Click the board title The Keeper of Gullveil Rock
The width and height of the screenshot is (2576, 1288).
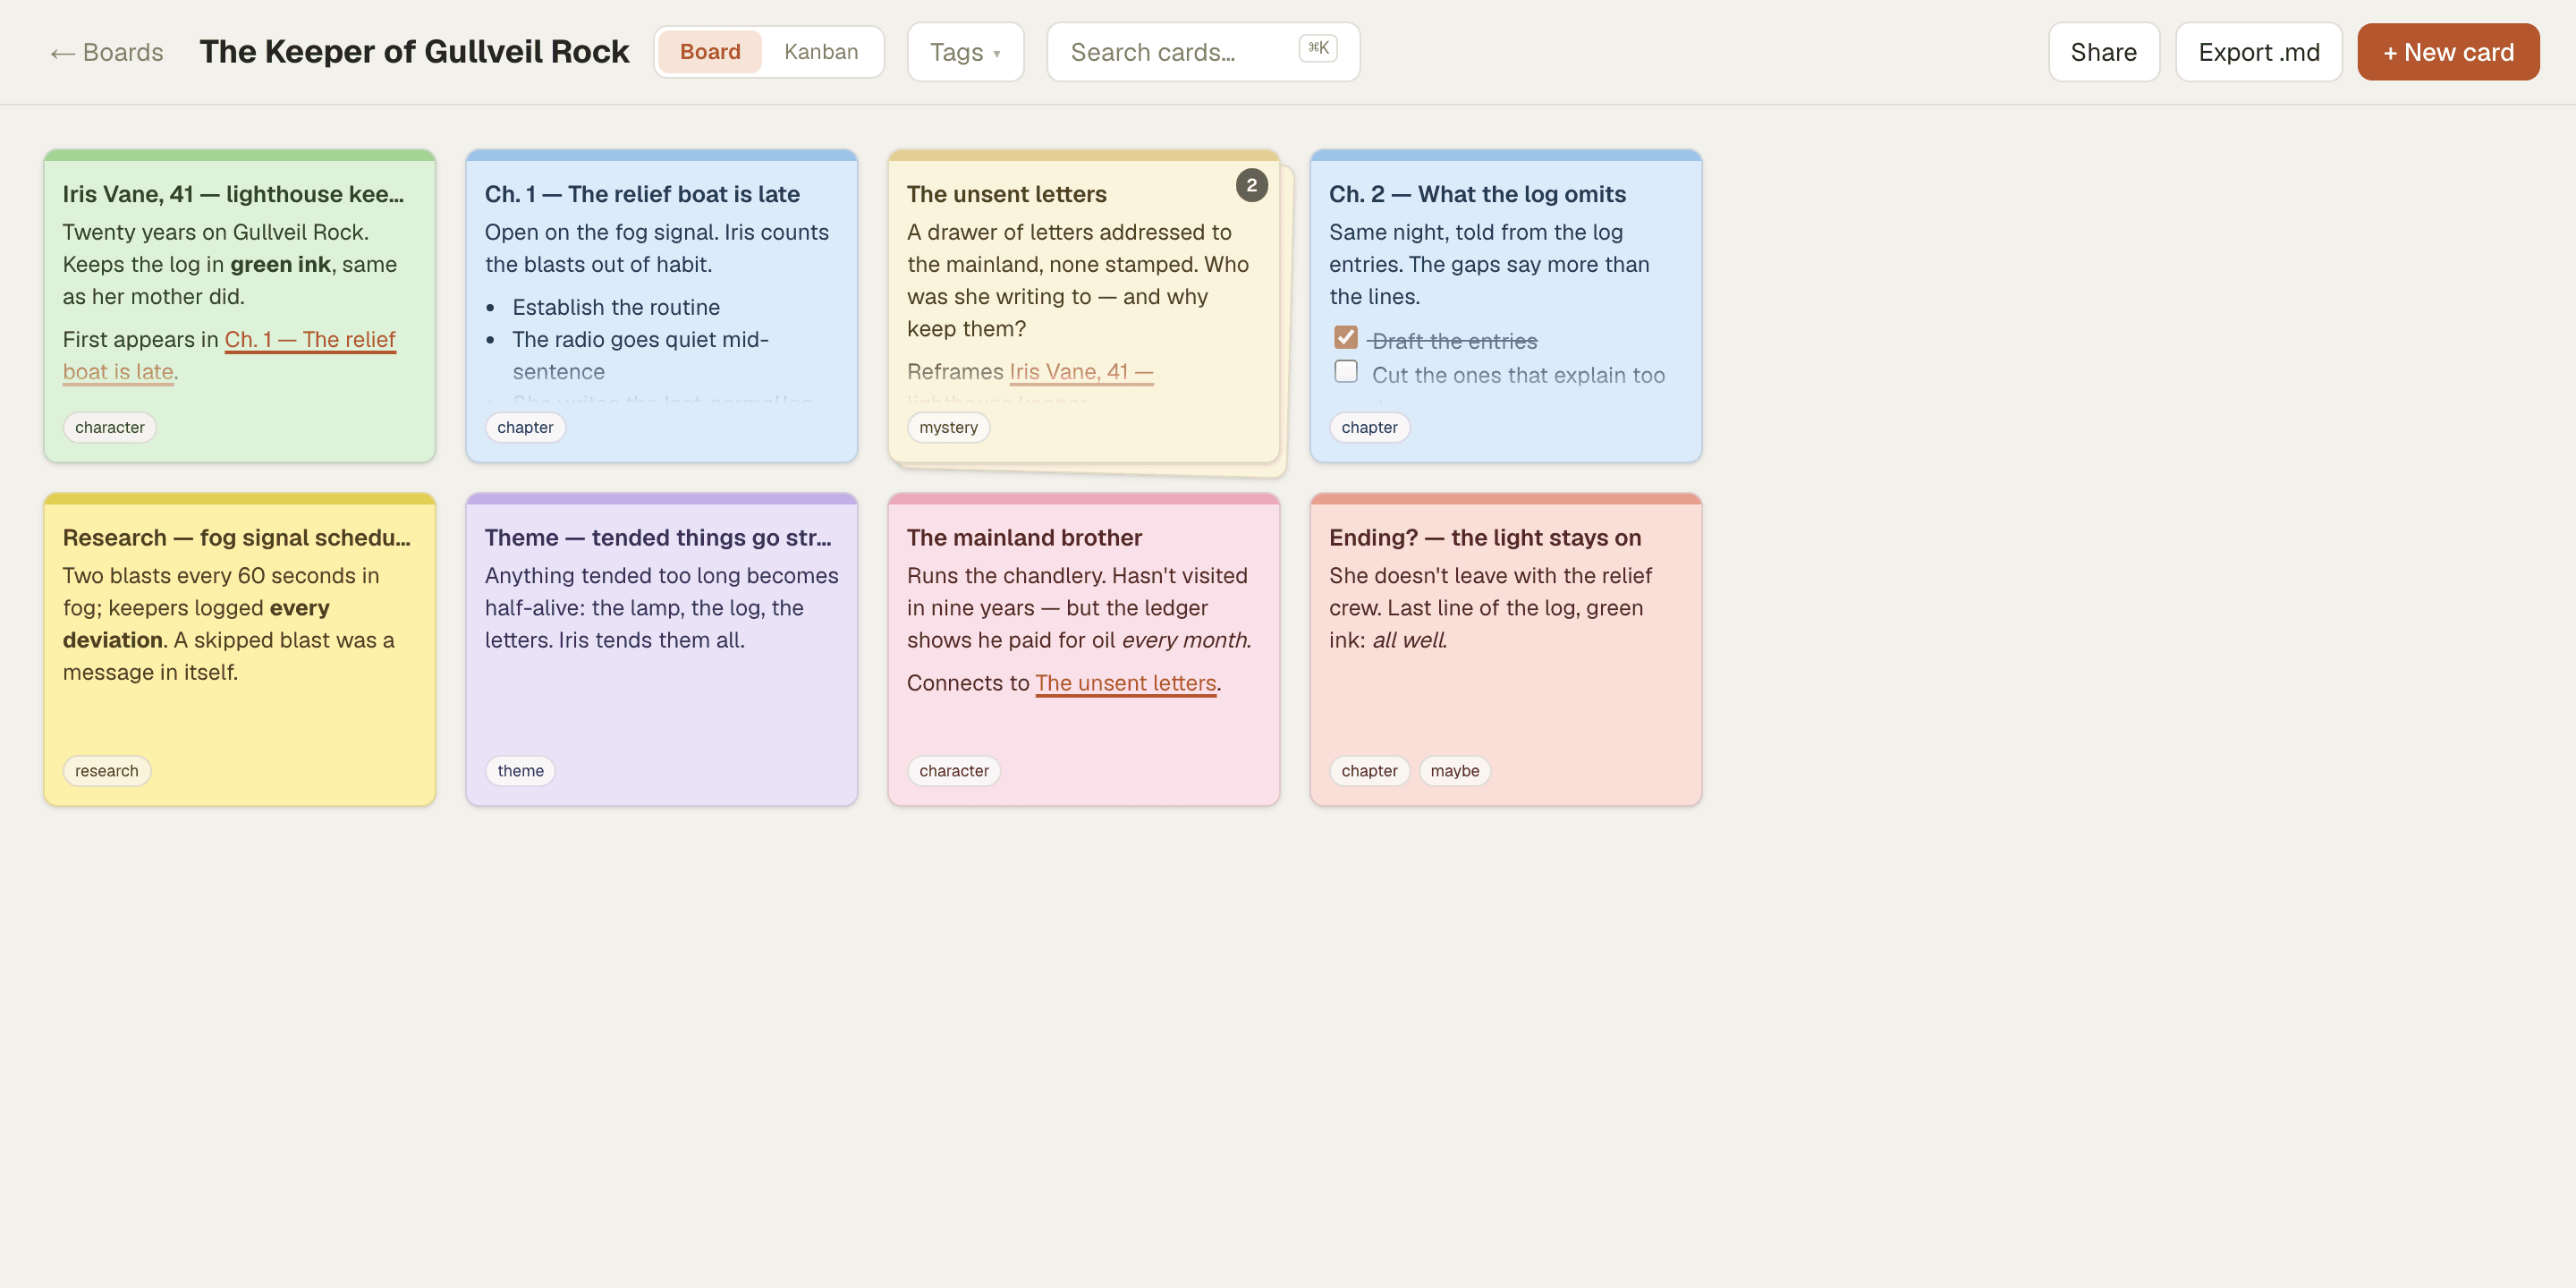click(414, 52)
